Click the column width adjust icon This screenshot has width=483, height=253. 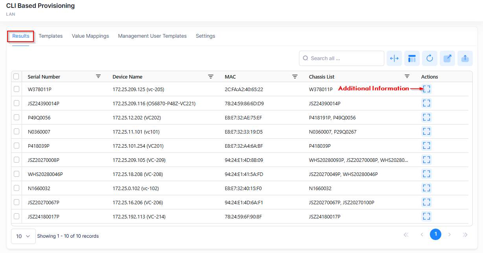[394, 59]
